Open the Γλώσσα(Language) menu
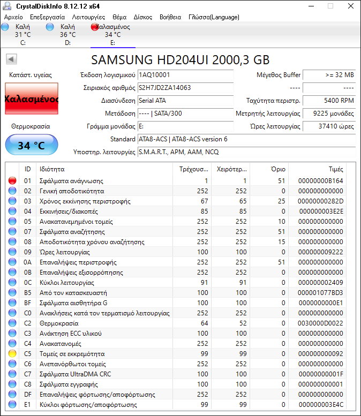This screenshot has width=361, height=416. pyautogui.click(x=214, y=17)
